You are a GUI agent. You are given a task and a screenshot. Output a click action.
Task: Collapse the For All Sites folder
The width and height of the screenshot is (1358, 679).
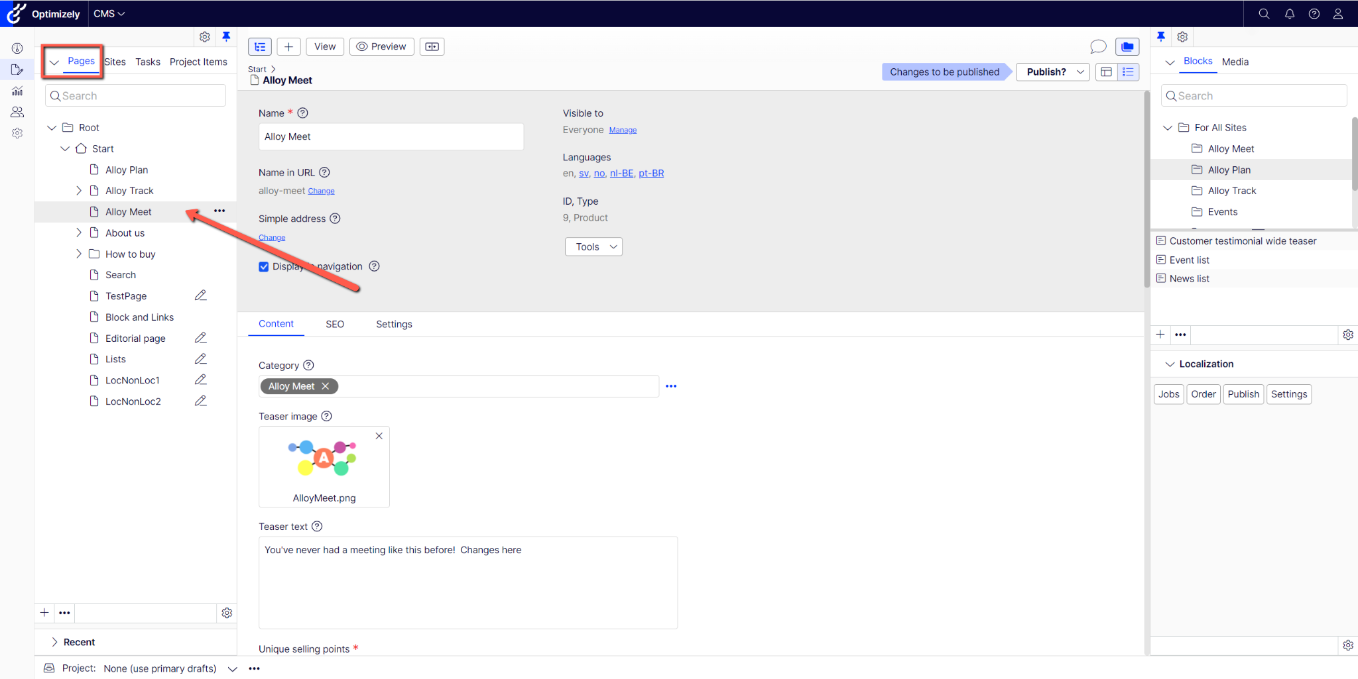[x=1168, y=127]
